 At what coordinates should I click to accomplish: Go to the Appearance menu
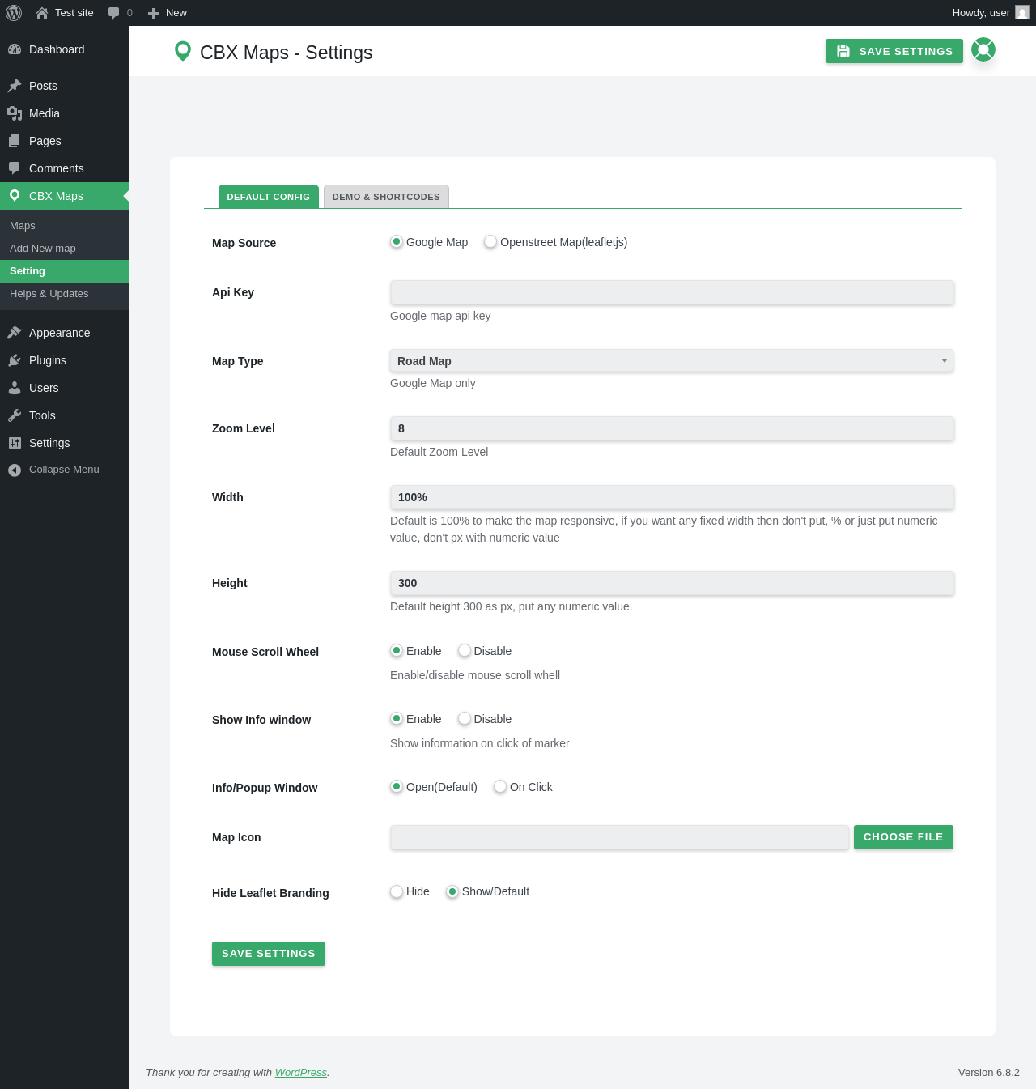[x=65, y=333]
